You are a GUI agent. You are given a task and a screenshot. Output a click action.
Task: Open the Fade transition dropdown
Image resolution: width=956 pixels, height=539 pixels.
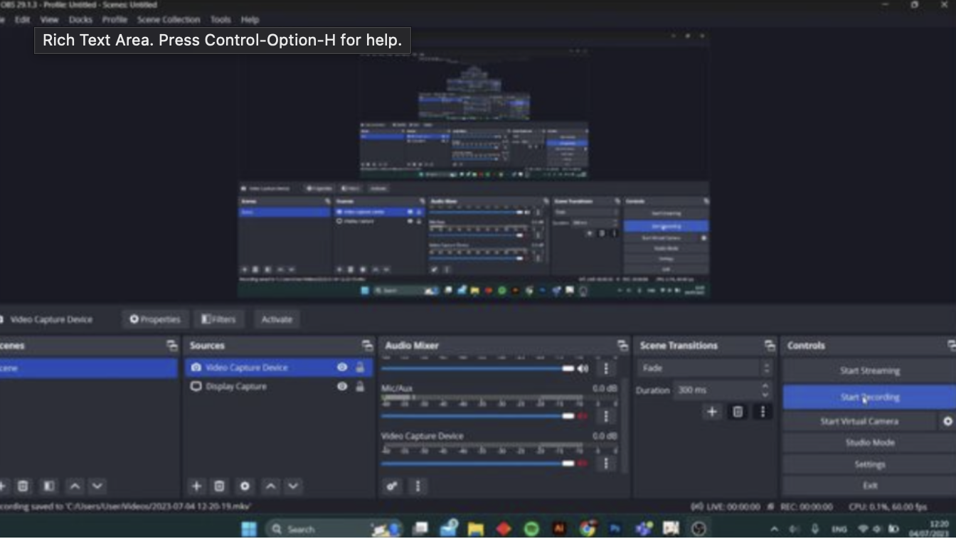click(x=705, y=368)
